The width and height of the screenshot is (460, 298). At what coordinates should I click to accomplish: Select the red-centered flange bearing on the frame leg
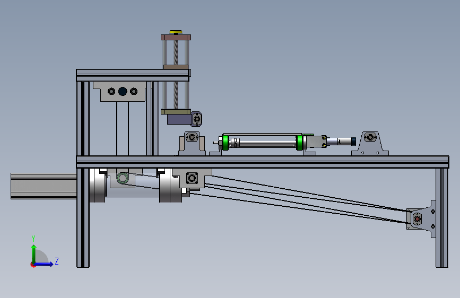417,219
